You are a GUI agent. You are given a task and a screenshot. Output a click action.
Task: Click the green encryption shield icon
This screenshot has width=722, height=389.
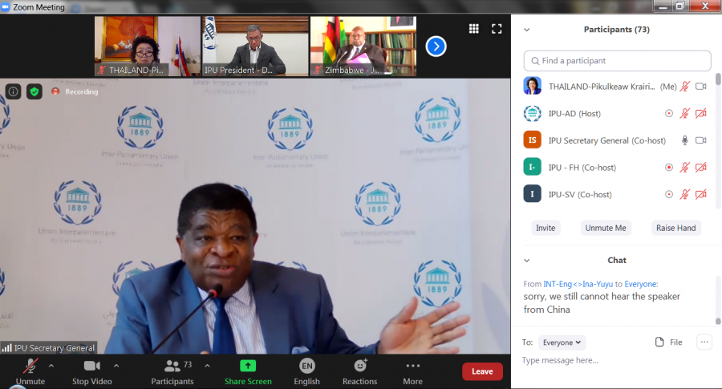[x=34, y=91]
